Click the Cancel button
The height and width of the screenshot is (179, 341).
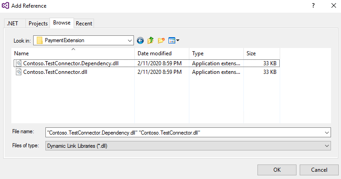[x=319, y=169]
